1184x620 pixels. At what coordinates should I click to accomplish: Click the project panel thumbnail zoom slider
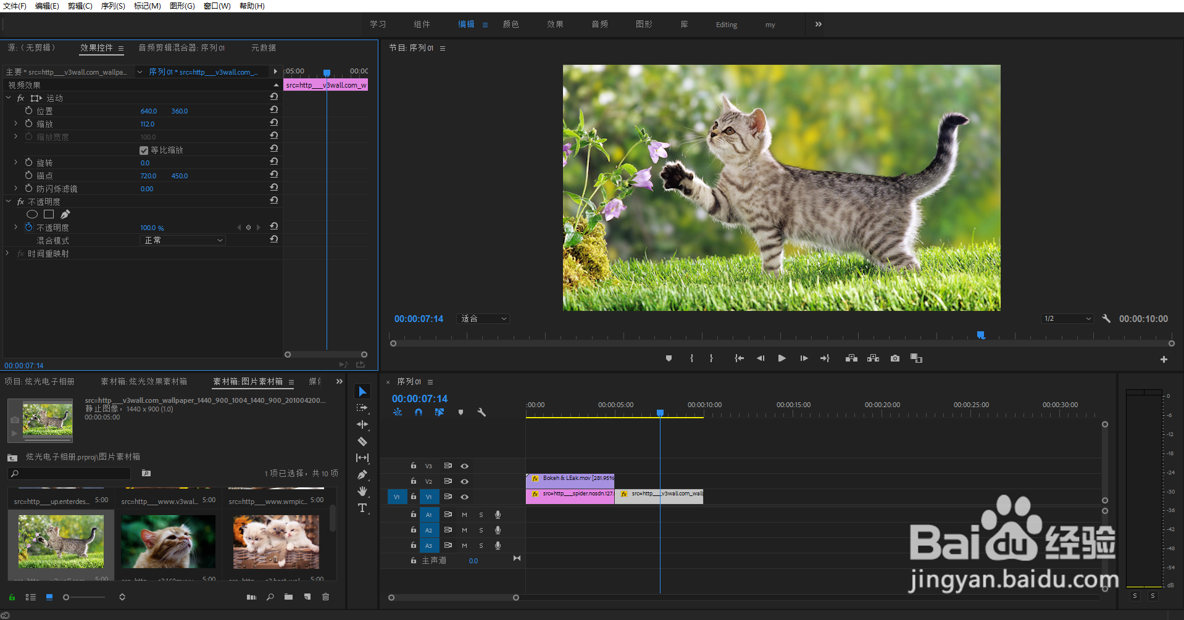point(85,597)
